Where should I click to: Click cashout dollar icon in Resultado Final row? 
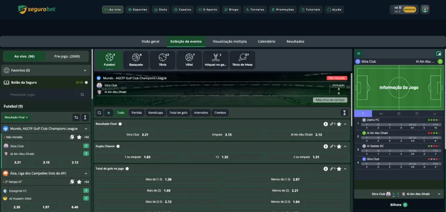click(x=326, y=124)
